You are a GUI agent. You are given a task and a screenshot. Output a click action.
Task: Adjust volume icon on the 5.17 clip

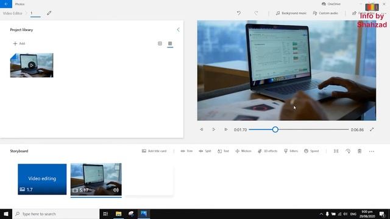click(116, 190)
